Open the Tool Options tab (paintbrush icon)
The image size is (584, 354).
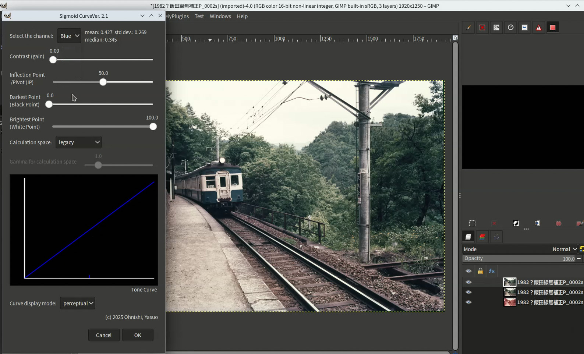(x=468, y=28)
